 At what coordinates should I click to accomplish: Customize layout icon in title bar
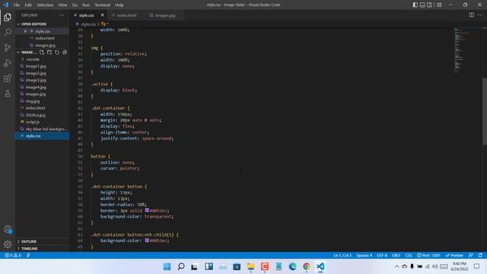pyautogui.click(x=439, y=5)
